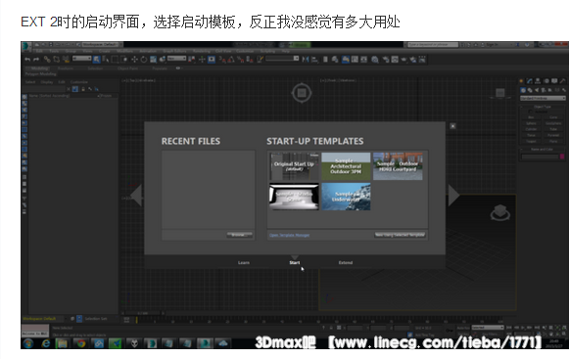This screenshot has width=570, height=359.
Task: Open the Render Setup icon
Action: (x=385, y=59)
